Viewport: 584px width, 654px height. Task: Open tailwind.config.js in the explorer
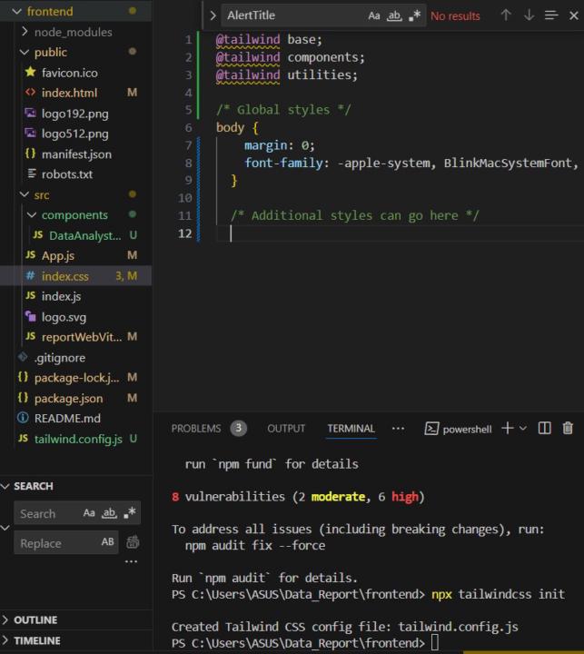pos(77,439)
